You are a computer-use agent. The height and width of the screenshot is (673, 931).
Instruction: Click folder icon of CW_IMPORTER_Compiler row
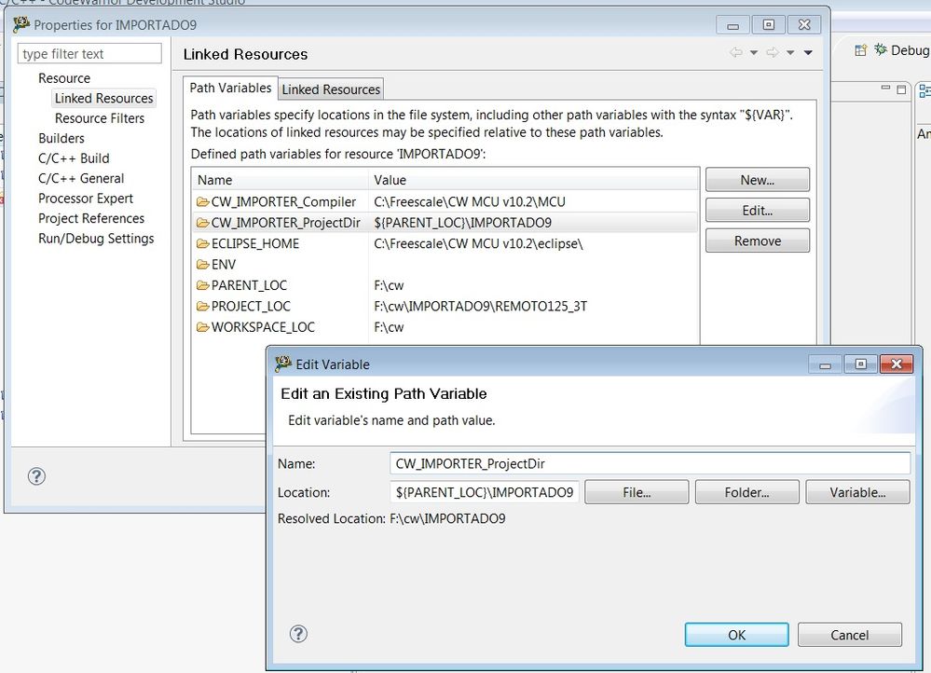click(203, 202)
